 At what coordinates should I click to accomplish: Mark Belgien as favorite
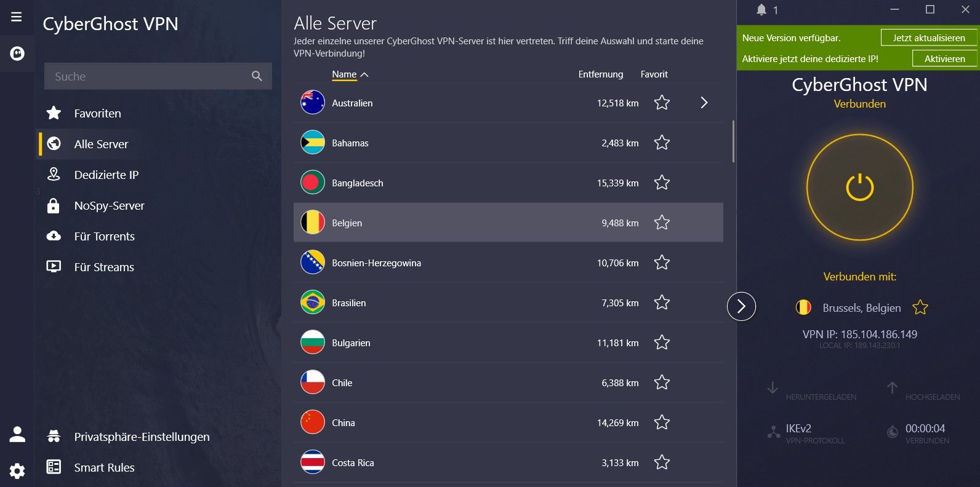(x=662, y=223)
